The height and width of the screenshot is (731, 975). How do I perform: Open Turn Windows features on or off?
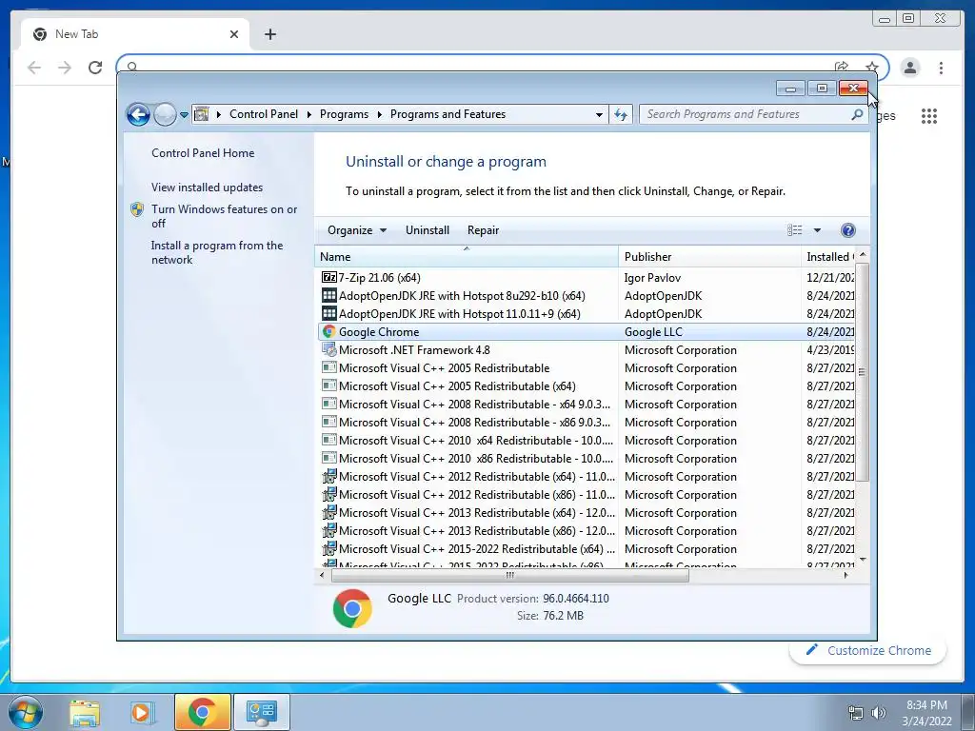(x=225, y=216)
